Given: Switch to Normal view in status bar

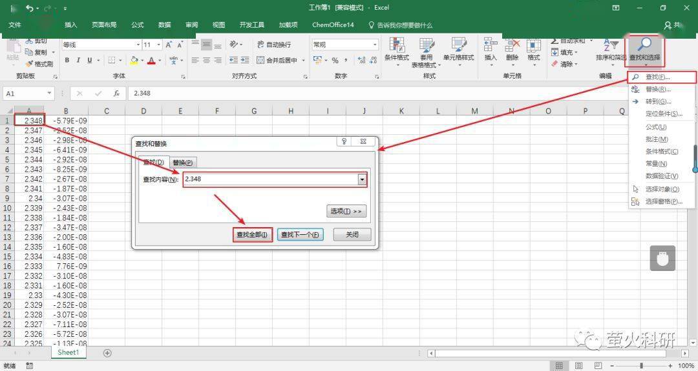Looking at the screenshot, I should click(x=558, y=366).
